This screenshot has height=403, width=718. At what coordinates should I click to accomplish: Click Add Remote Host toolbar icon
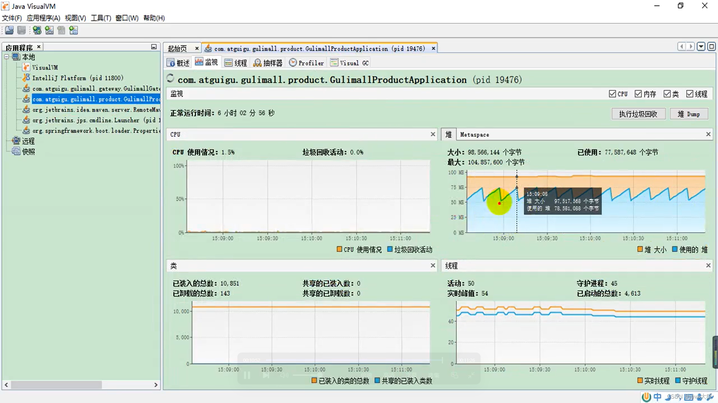coord(37,30)
